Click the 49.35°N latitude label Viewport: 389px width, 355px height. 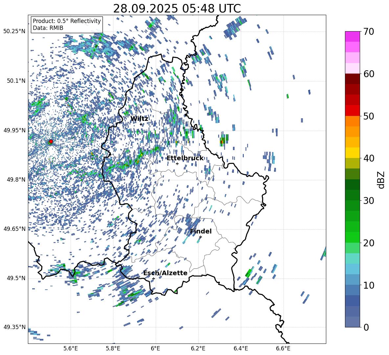[14, 327]
